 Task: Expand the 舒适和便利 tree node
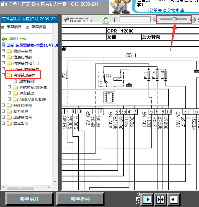(3, 105)
